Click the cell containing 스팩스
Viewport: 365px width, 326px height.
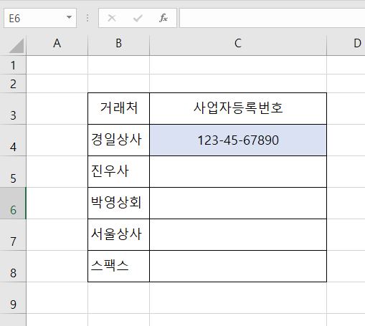pos(118,267)
